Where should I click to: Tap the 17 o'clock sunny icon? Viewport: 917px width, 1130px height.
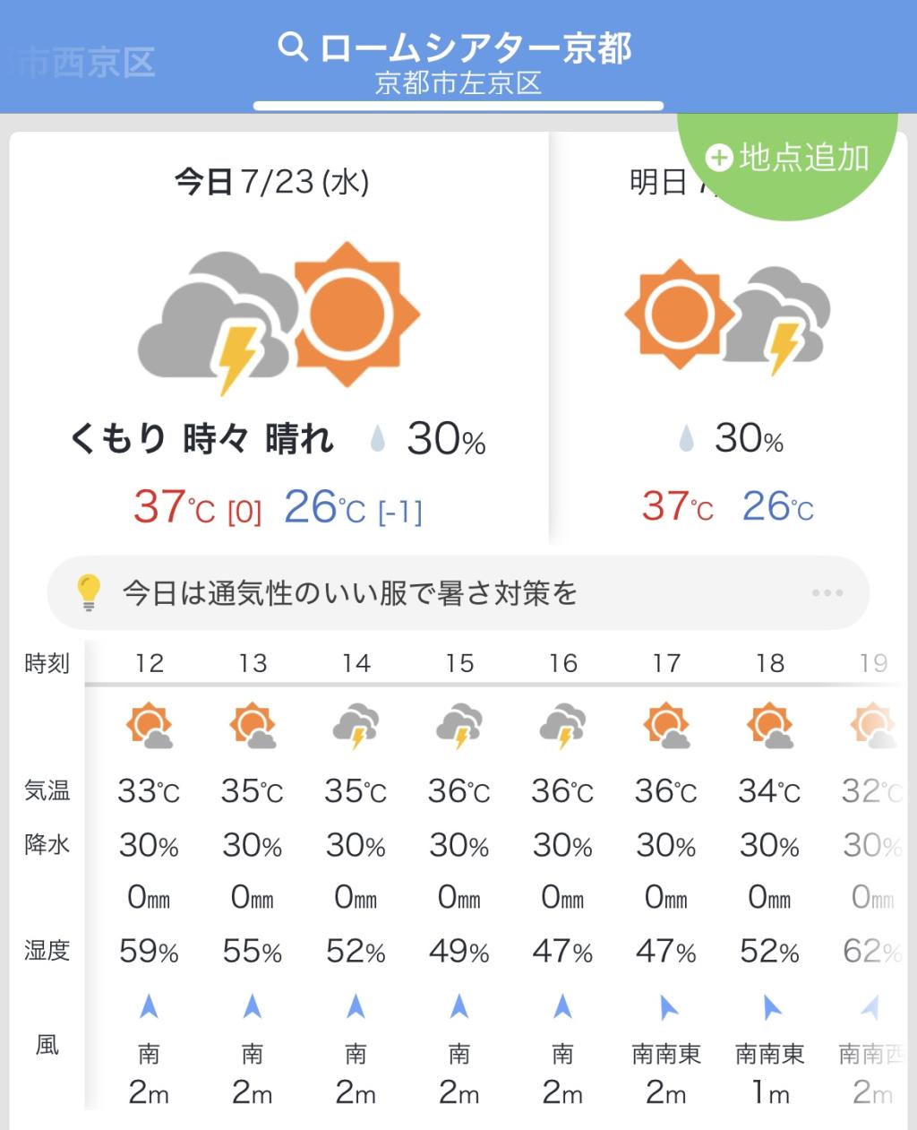tap(666, 726)
